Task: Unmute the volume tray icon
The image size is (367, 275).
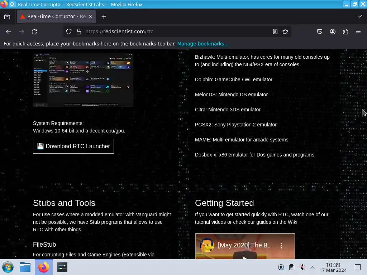Action: pos(302,267)
